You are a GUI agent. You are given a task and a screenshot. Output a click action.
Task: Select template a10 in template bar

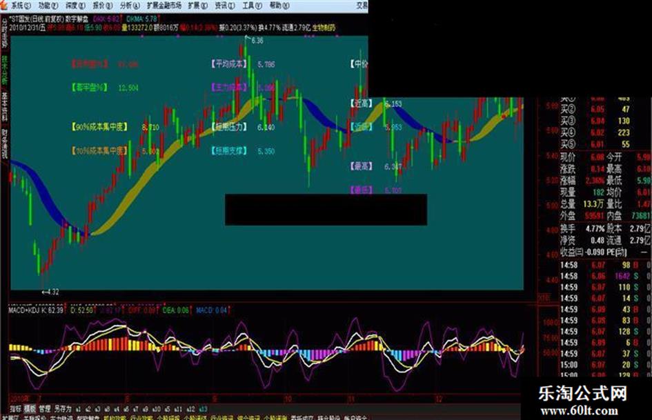(157, 409)
